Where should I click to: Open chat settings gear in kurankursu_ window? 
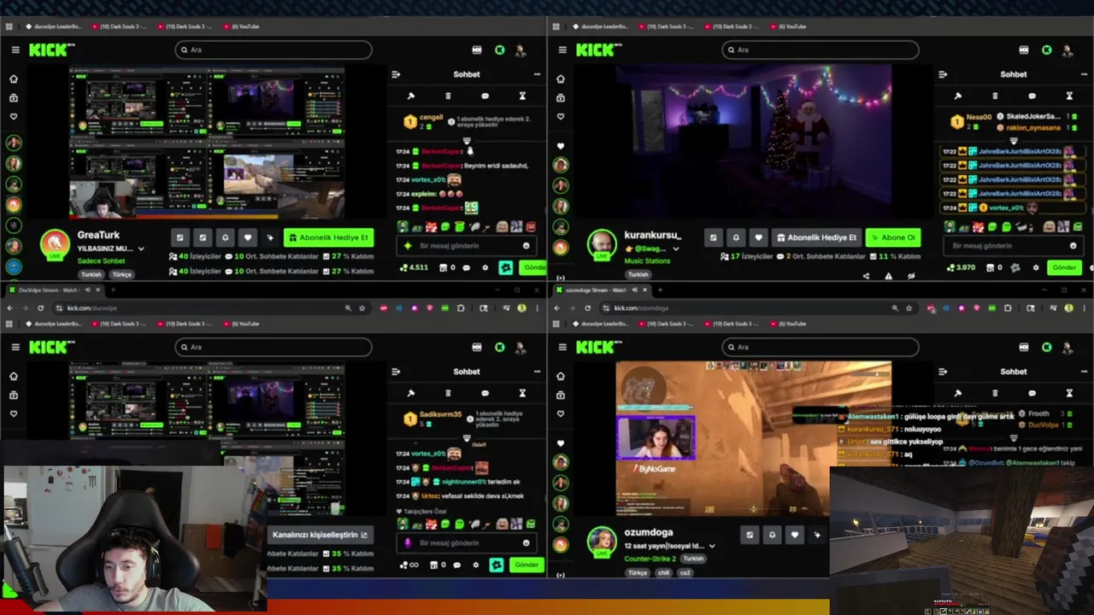click(x=1036, y=267)
